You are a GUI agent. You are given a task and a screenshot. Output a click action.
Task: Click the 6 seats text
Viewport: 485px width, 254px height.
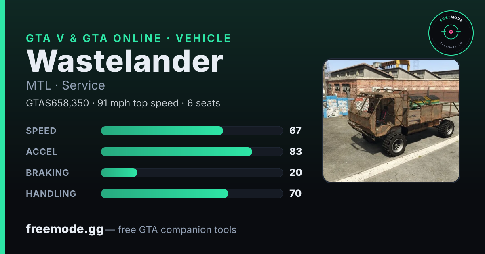(204, 103)
